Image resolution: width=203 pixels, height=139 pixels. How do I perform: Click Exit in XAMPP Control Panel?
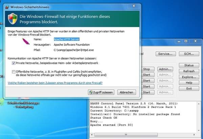pyautogui.click(x=189, y=88)
